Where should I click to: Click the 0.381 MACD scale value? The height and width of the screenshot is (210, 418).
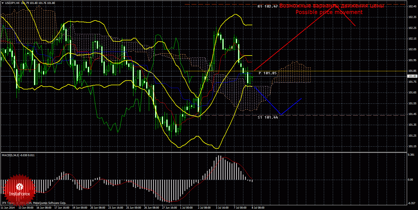coord(411,154)
